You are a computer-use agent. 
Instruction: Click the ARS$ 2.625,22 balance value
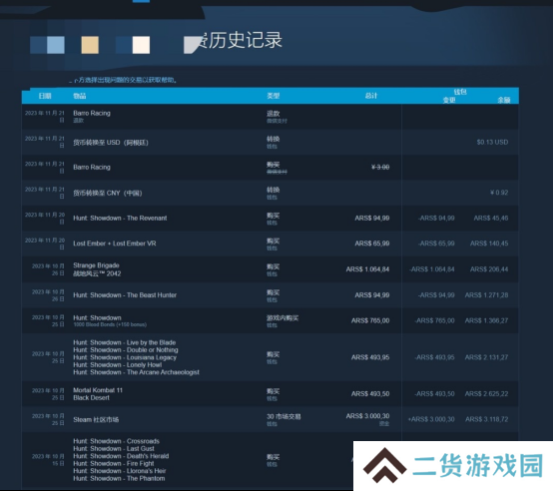pos(487,394)
